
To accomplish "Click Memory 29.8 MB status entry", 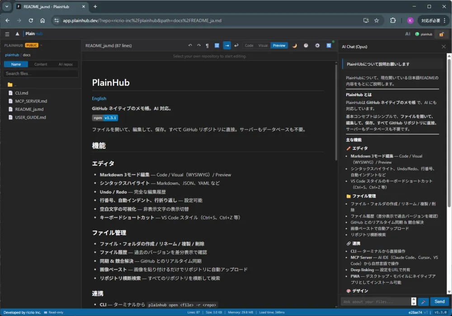I will pos(240,312).
